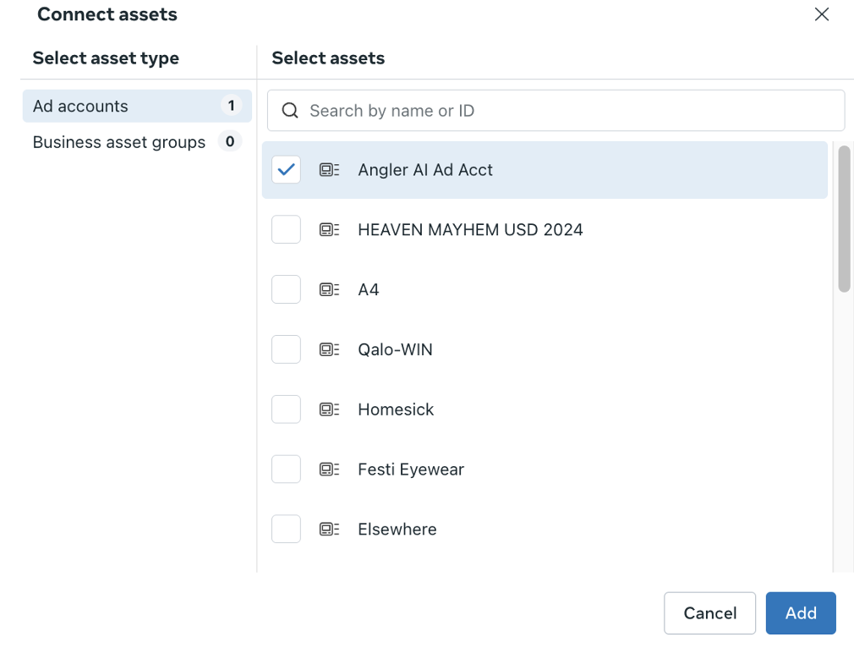Click the HEAVEN MAYHEM USD 2024 name
The height and width of the screenshot is (648, 854).
tap(470, 230)
